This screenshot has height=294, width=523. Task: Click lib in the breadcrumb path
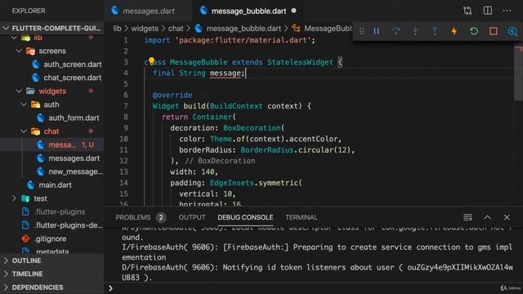(117, 29)
